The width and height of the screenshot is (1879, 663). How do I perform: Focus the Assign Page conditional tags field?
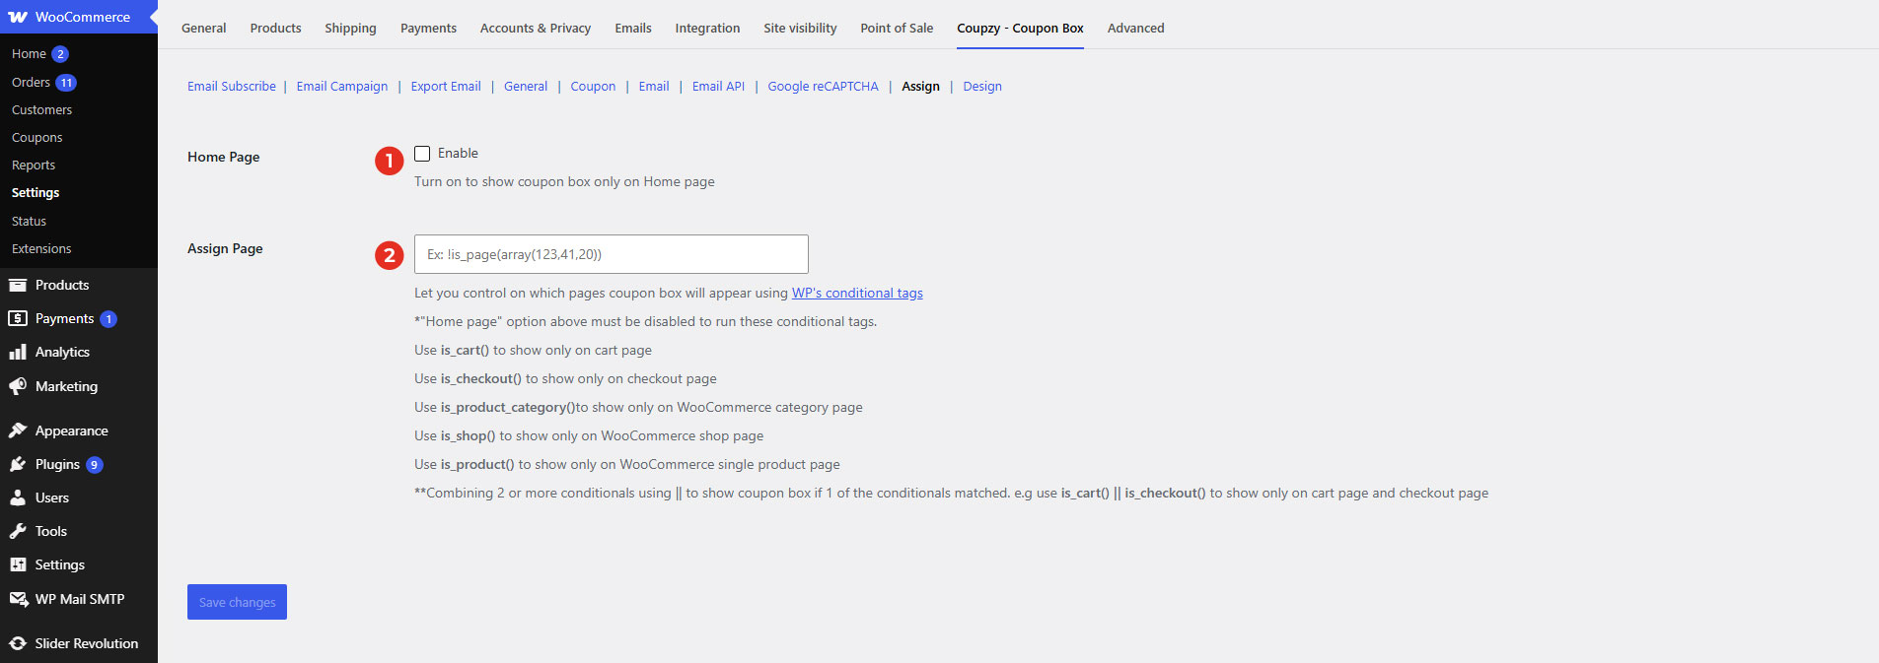click(x=612, y=254)
